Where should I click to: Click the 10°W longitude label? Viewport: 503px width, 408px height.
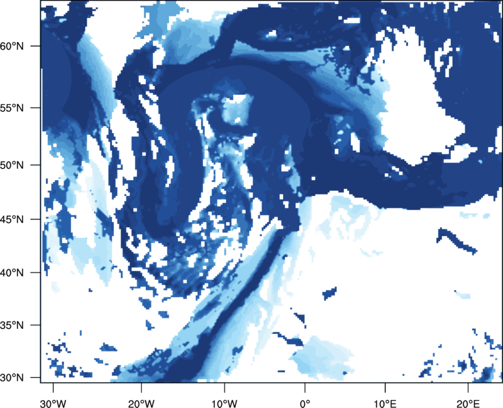tap(224, 404)
